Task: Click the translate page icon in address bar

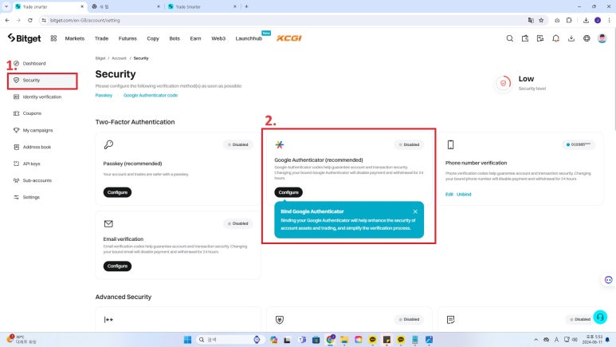Action: [531, 20]
